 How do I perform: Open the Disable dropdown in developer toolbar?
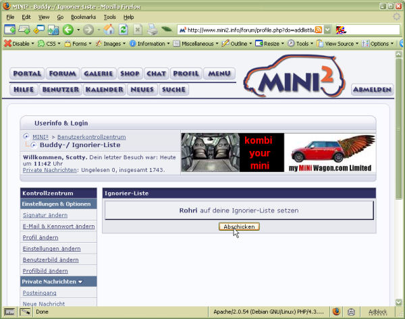[x=19, y=43]
